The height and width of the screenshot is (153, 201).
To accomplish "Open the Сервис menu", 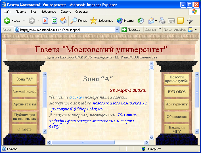I will pos(66,12).
